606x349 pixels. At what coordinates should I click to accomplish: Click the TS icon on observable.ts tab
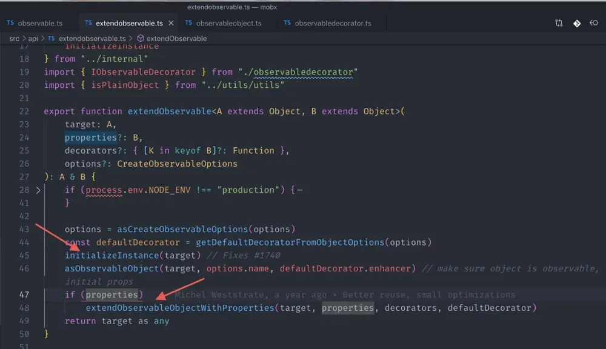coord(10,23)
